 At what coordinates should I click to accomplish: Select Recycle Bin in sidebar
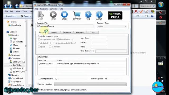tap(16, 82)
